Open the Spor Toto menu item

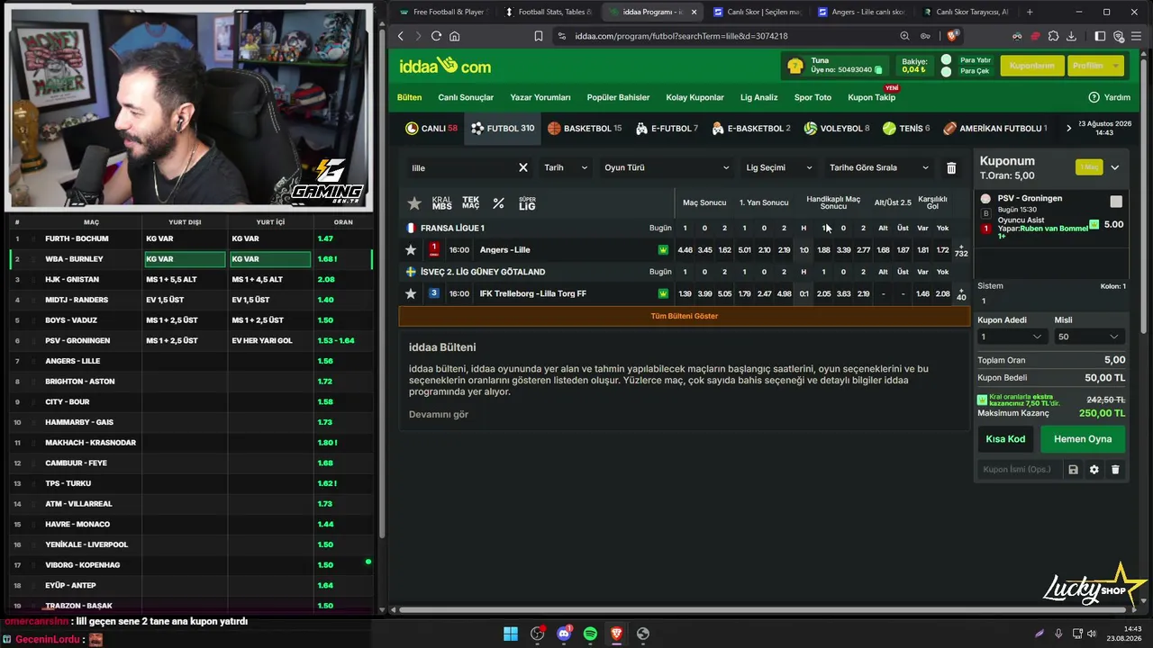(x=813, y=97)
